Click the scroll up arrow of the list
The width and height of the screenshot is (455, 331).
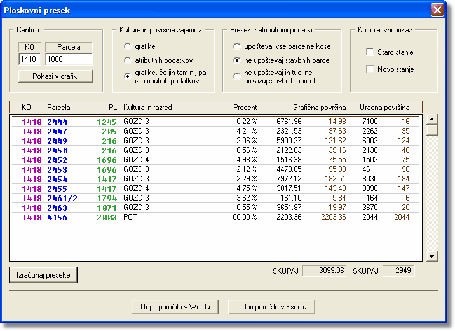coord(432,118)
